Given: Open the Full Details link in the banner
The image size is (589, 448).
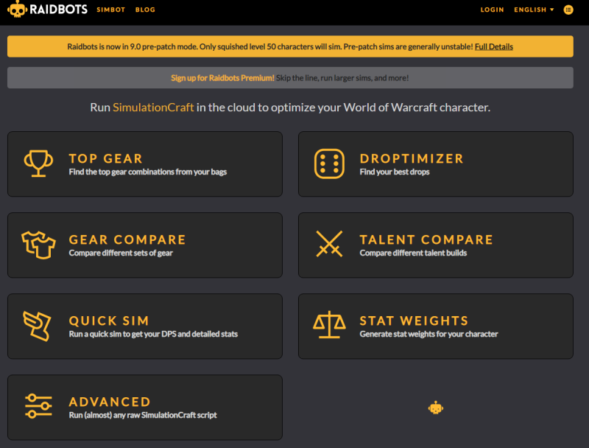Looking at the screenshot, I should (x=493, y=46).
